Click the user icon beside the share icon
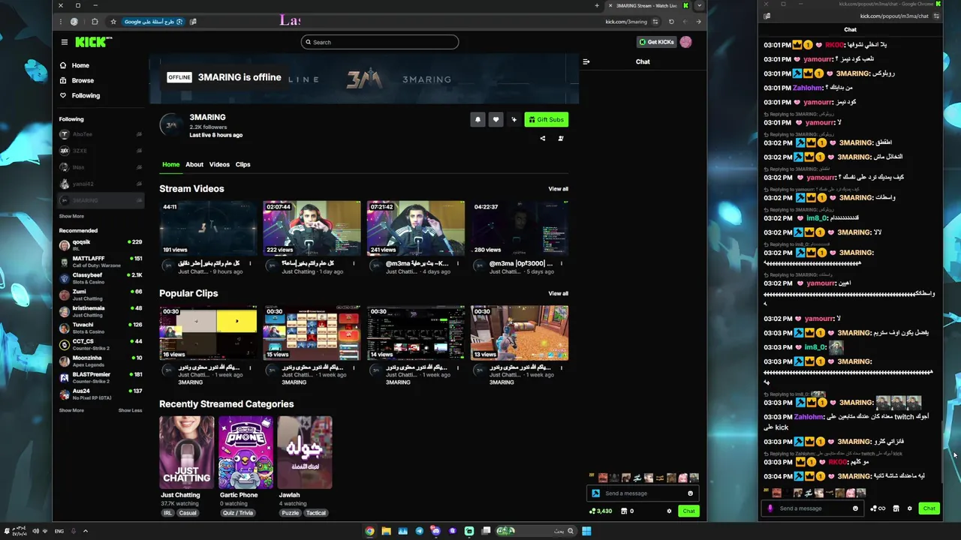961x540 pixels. (x=561, y=138)
